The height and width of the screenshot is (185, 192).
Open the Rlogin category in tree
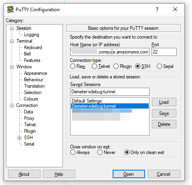(30, 131)
